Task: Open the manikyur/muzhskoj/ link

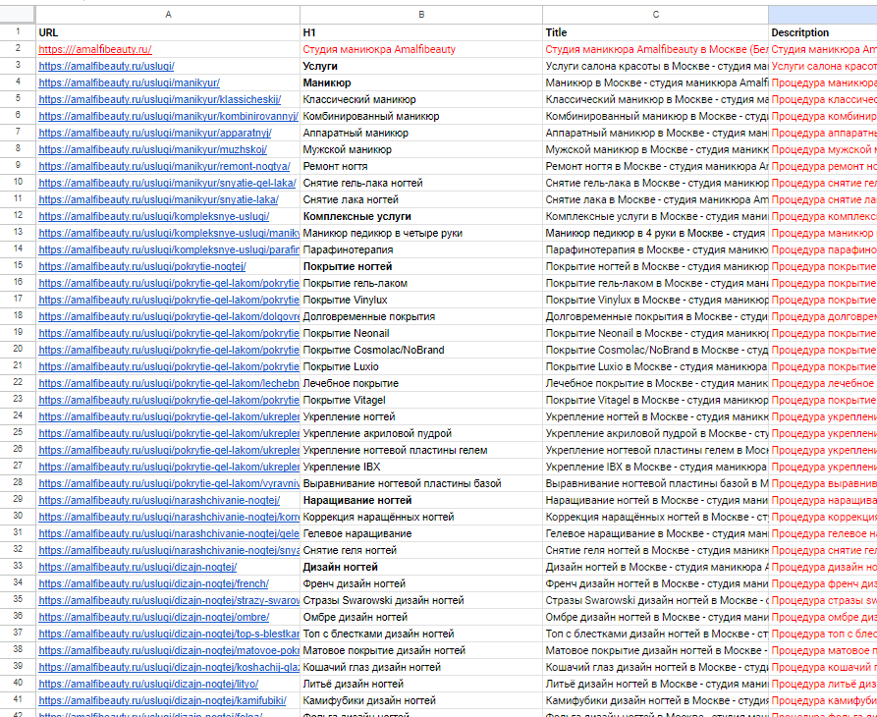Action: (x=152, y=150)
